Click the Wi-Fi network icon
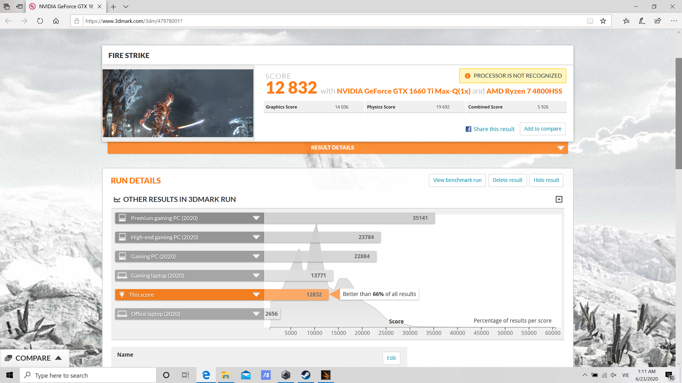 point(604,375)
